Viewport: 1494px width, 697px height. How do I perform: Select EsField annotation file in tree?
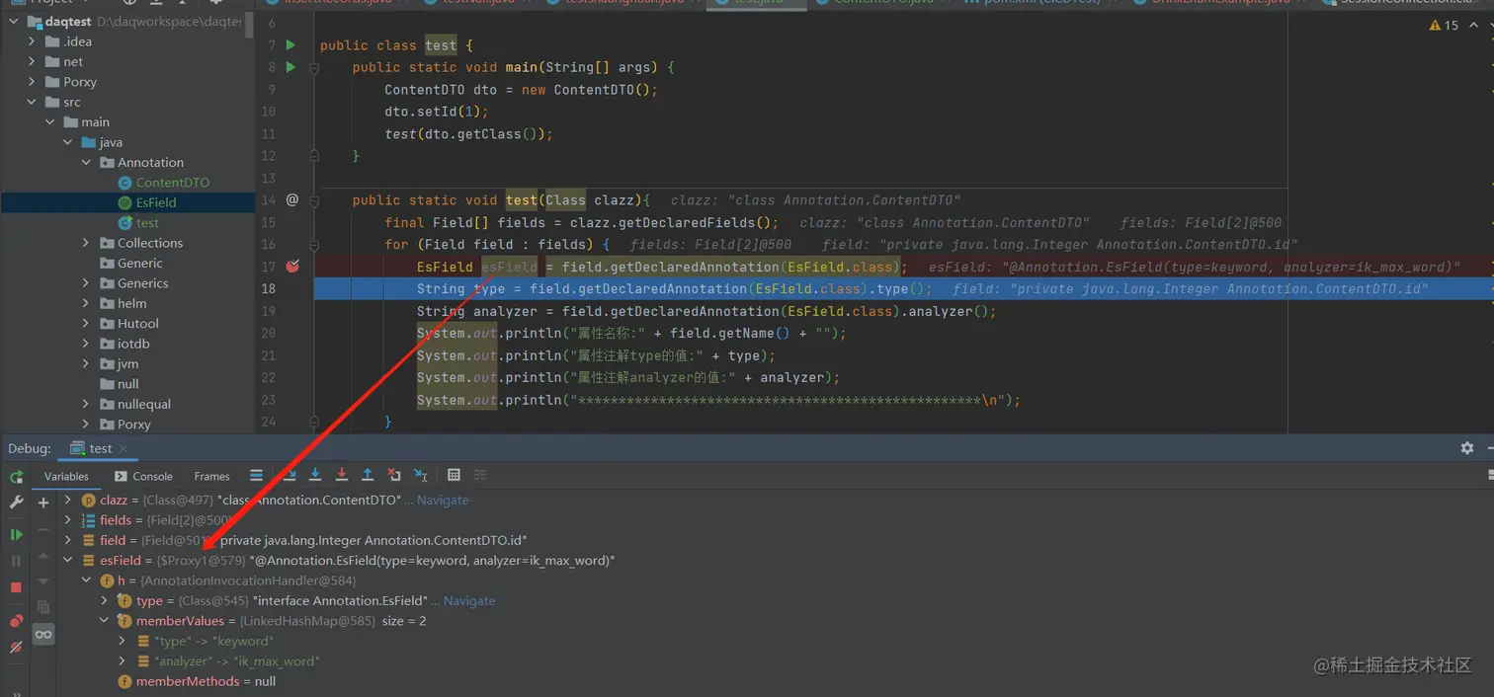point(146,202)
